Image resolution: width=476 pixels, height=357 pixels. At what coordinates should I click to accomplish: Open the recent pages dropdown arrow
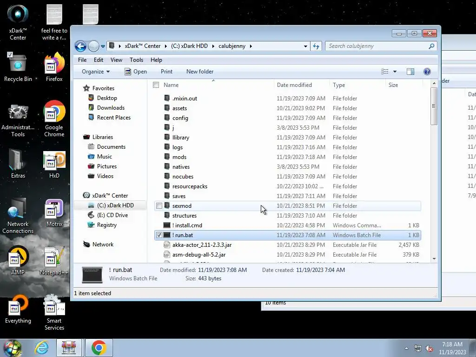[x=103, y=46]
